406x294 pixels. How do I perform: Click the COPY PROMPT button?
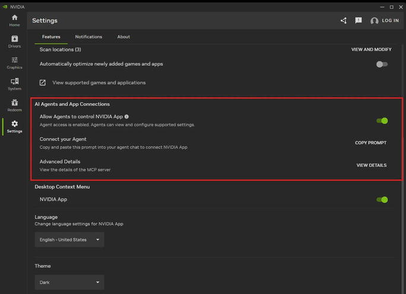[x=370, y=143]
